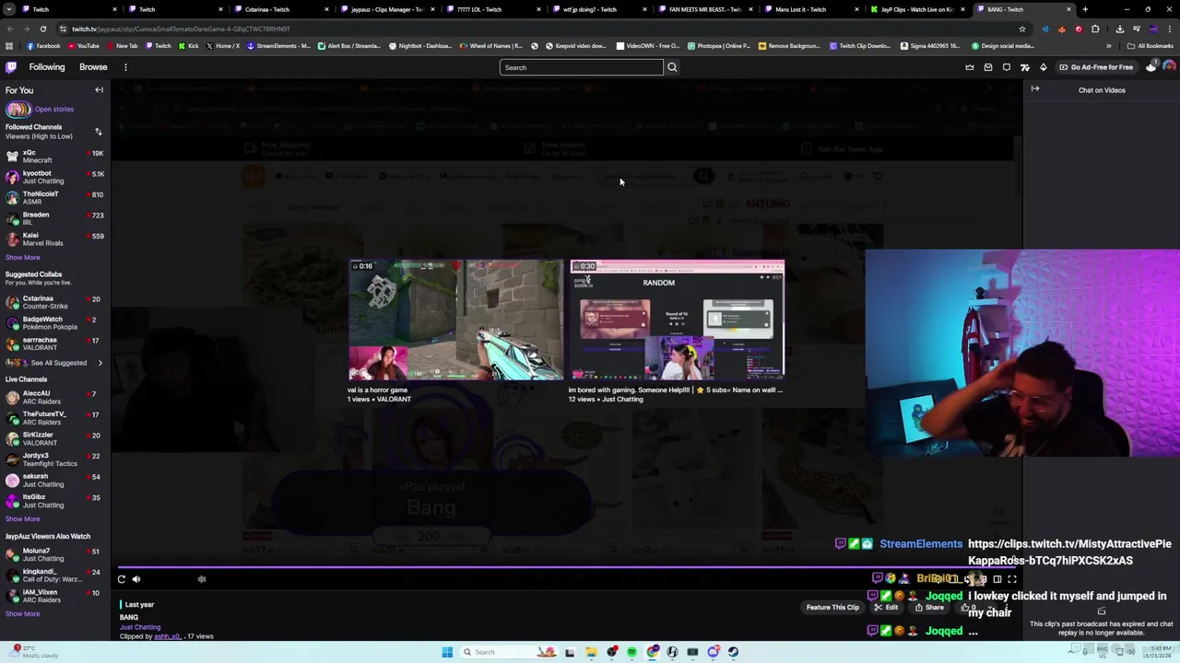Collapse the For You sidebar
The width and height of the screenshot is (1180, 663).
pos(99,90)
